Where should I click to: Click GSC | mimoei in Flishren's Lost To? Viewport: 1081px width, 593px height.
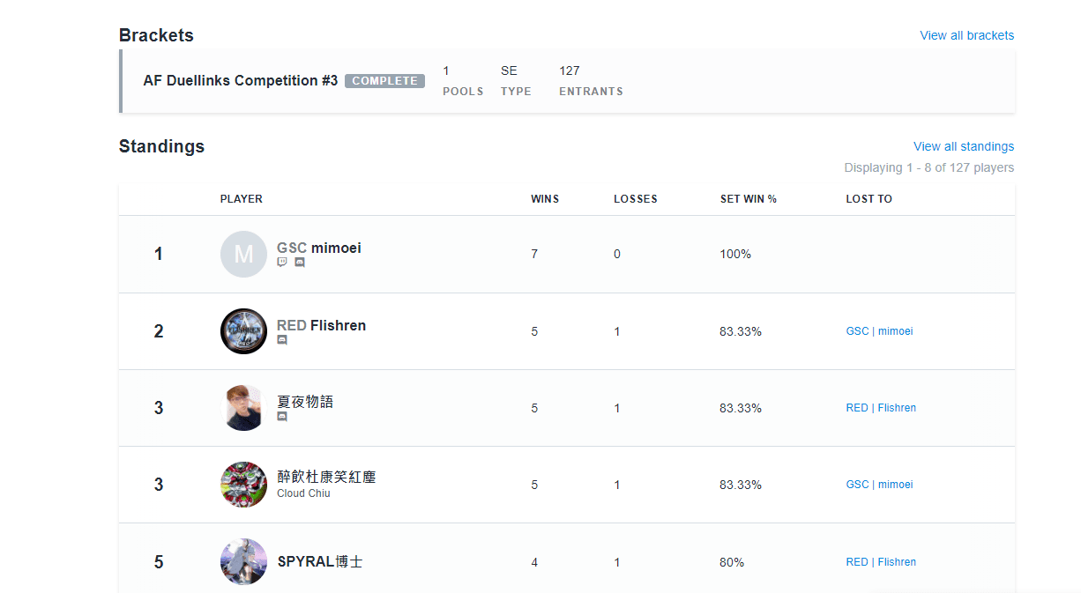879,331
